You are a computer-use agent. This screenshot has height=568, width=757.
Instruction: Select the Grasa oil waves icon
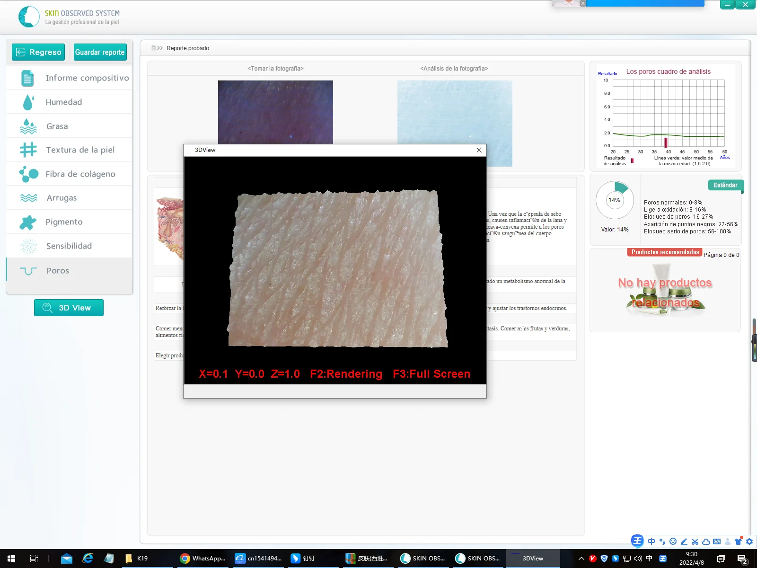click(x=28, y=126)
